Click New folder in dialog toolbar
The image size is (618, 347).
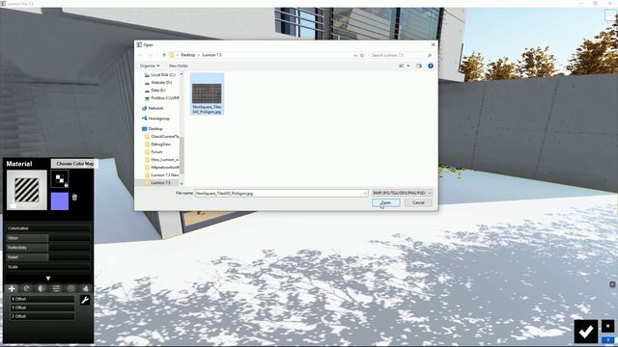179,66
